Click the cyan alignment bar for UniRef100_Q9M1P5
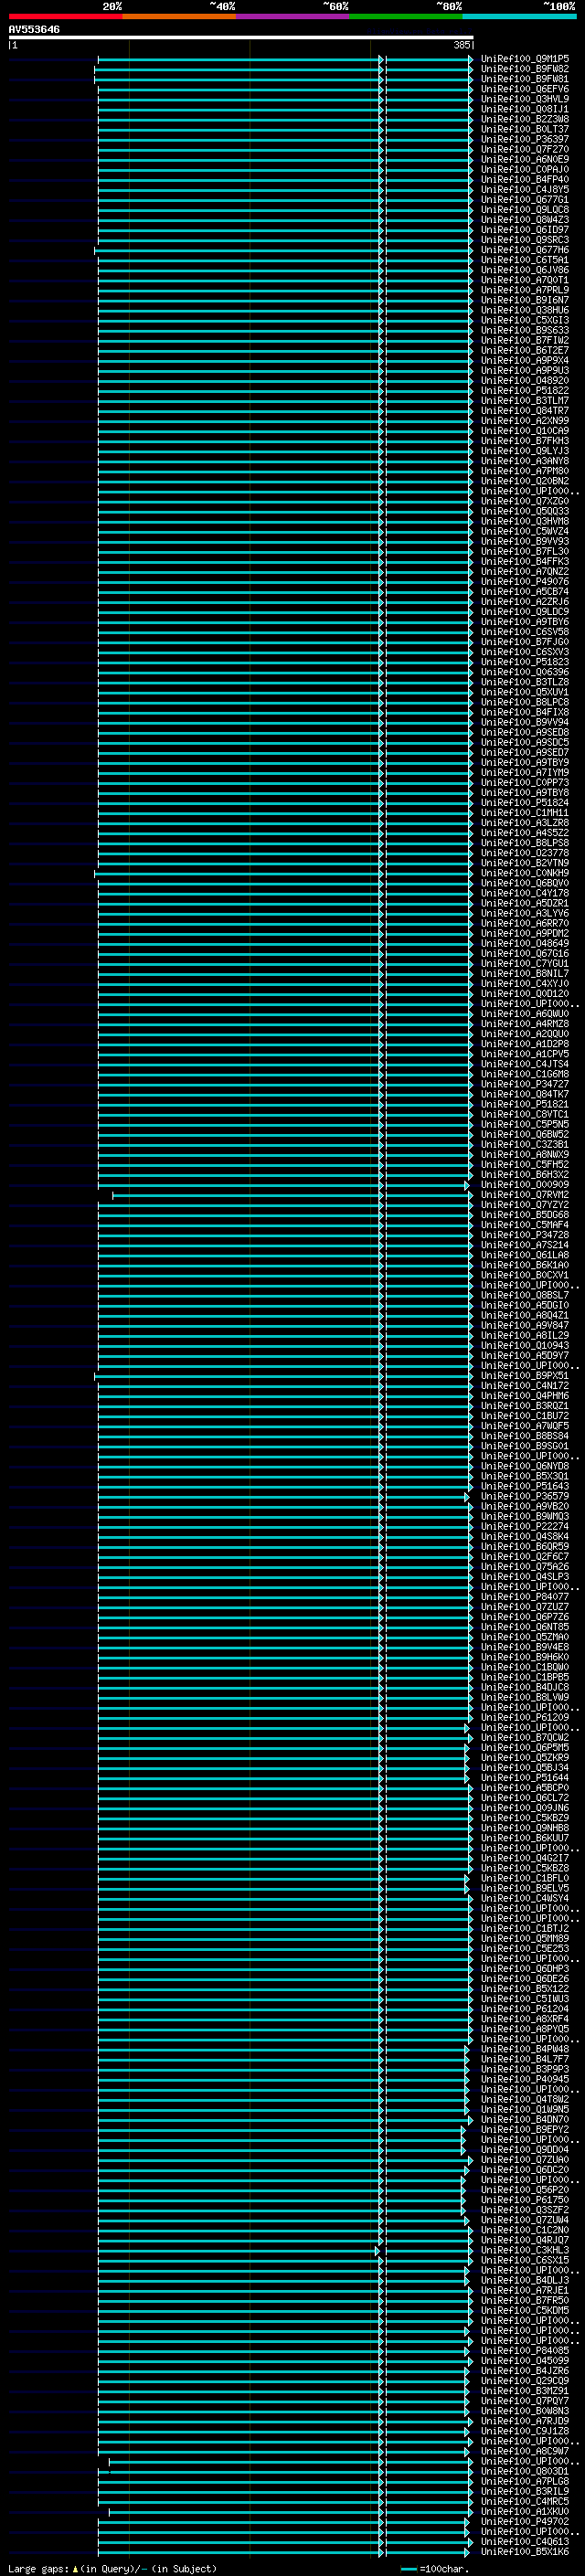Screen dimensions: 585x2576 click(285, 59)
